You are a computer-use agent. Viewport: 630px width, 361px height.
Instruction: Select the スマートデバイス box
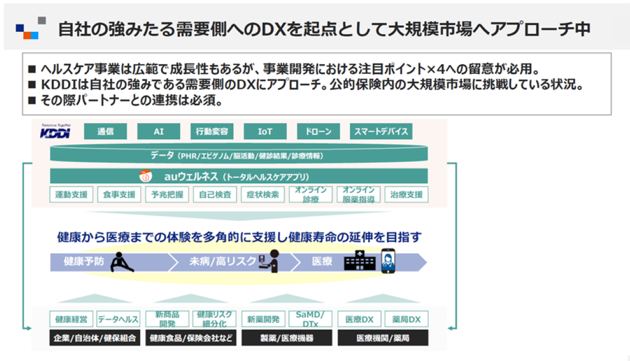click(x=381, y=131)
